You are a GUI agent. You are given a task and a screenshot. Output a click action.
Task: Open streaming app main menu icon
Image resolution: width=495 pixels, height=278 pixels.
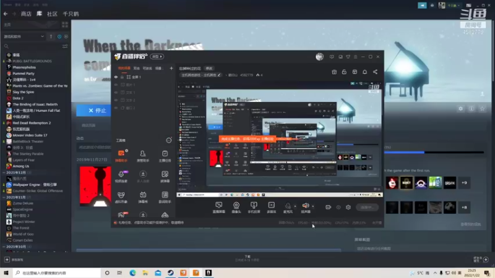(355, 57)
